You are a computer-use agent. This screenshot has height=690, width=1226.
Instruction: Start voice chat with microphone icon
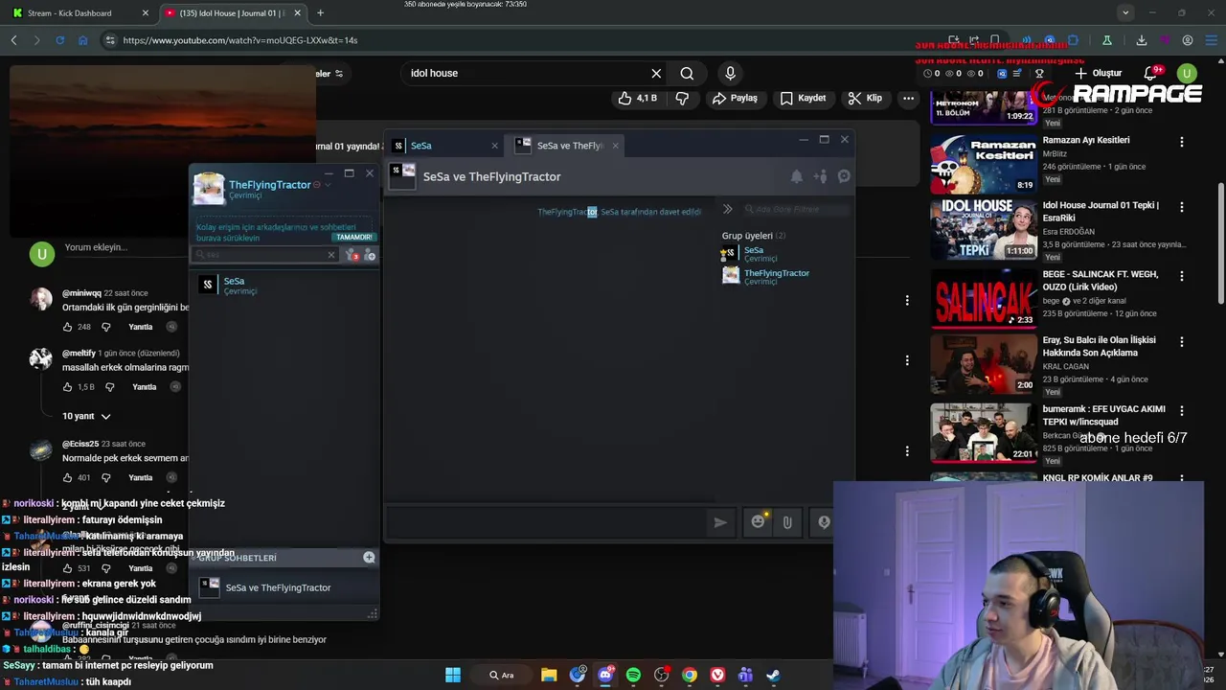[824, 522]
